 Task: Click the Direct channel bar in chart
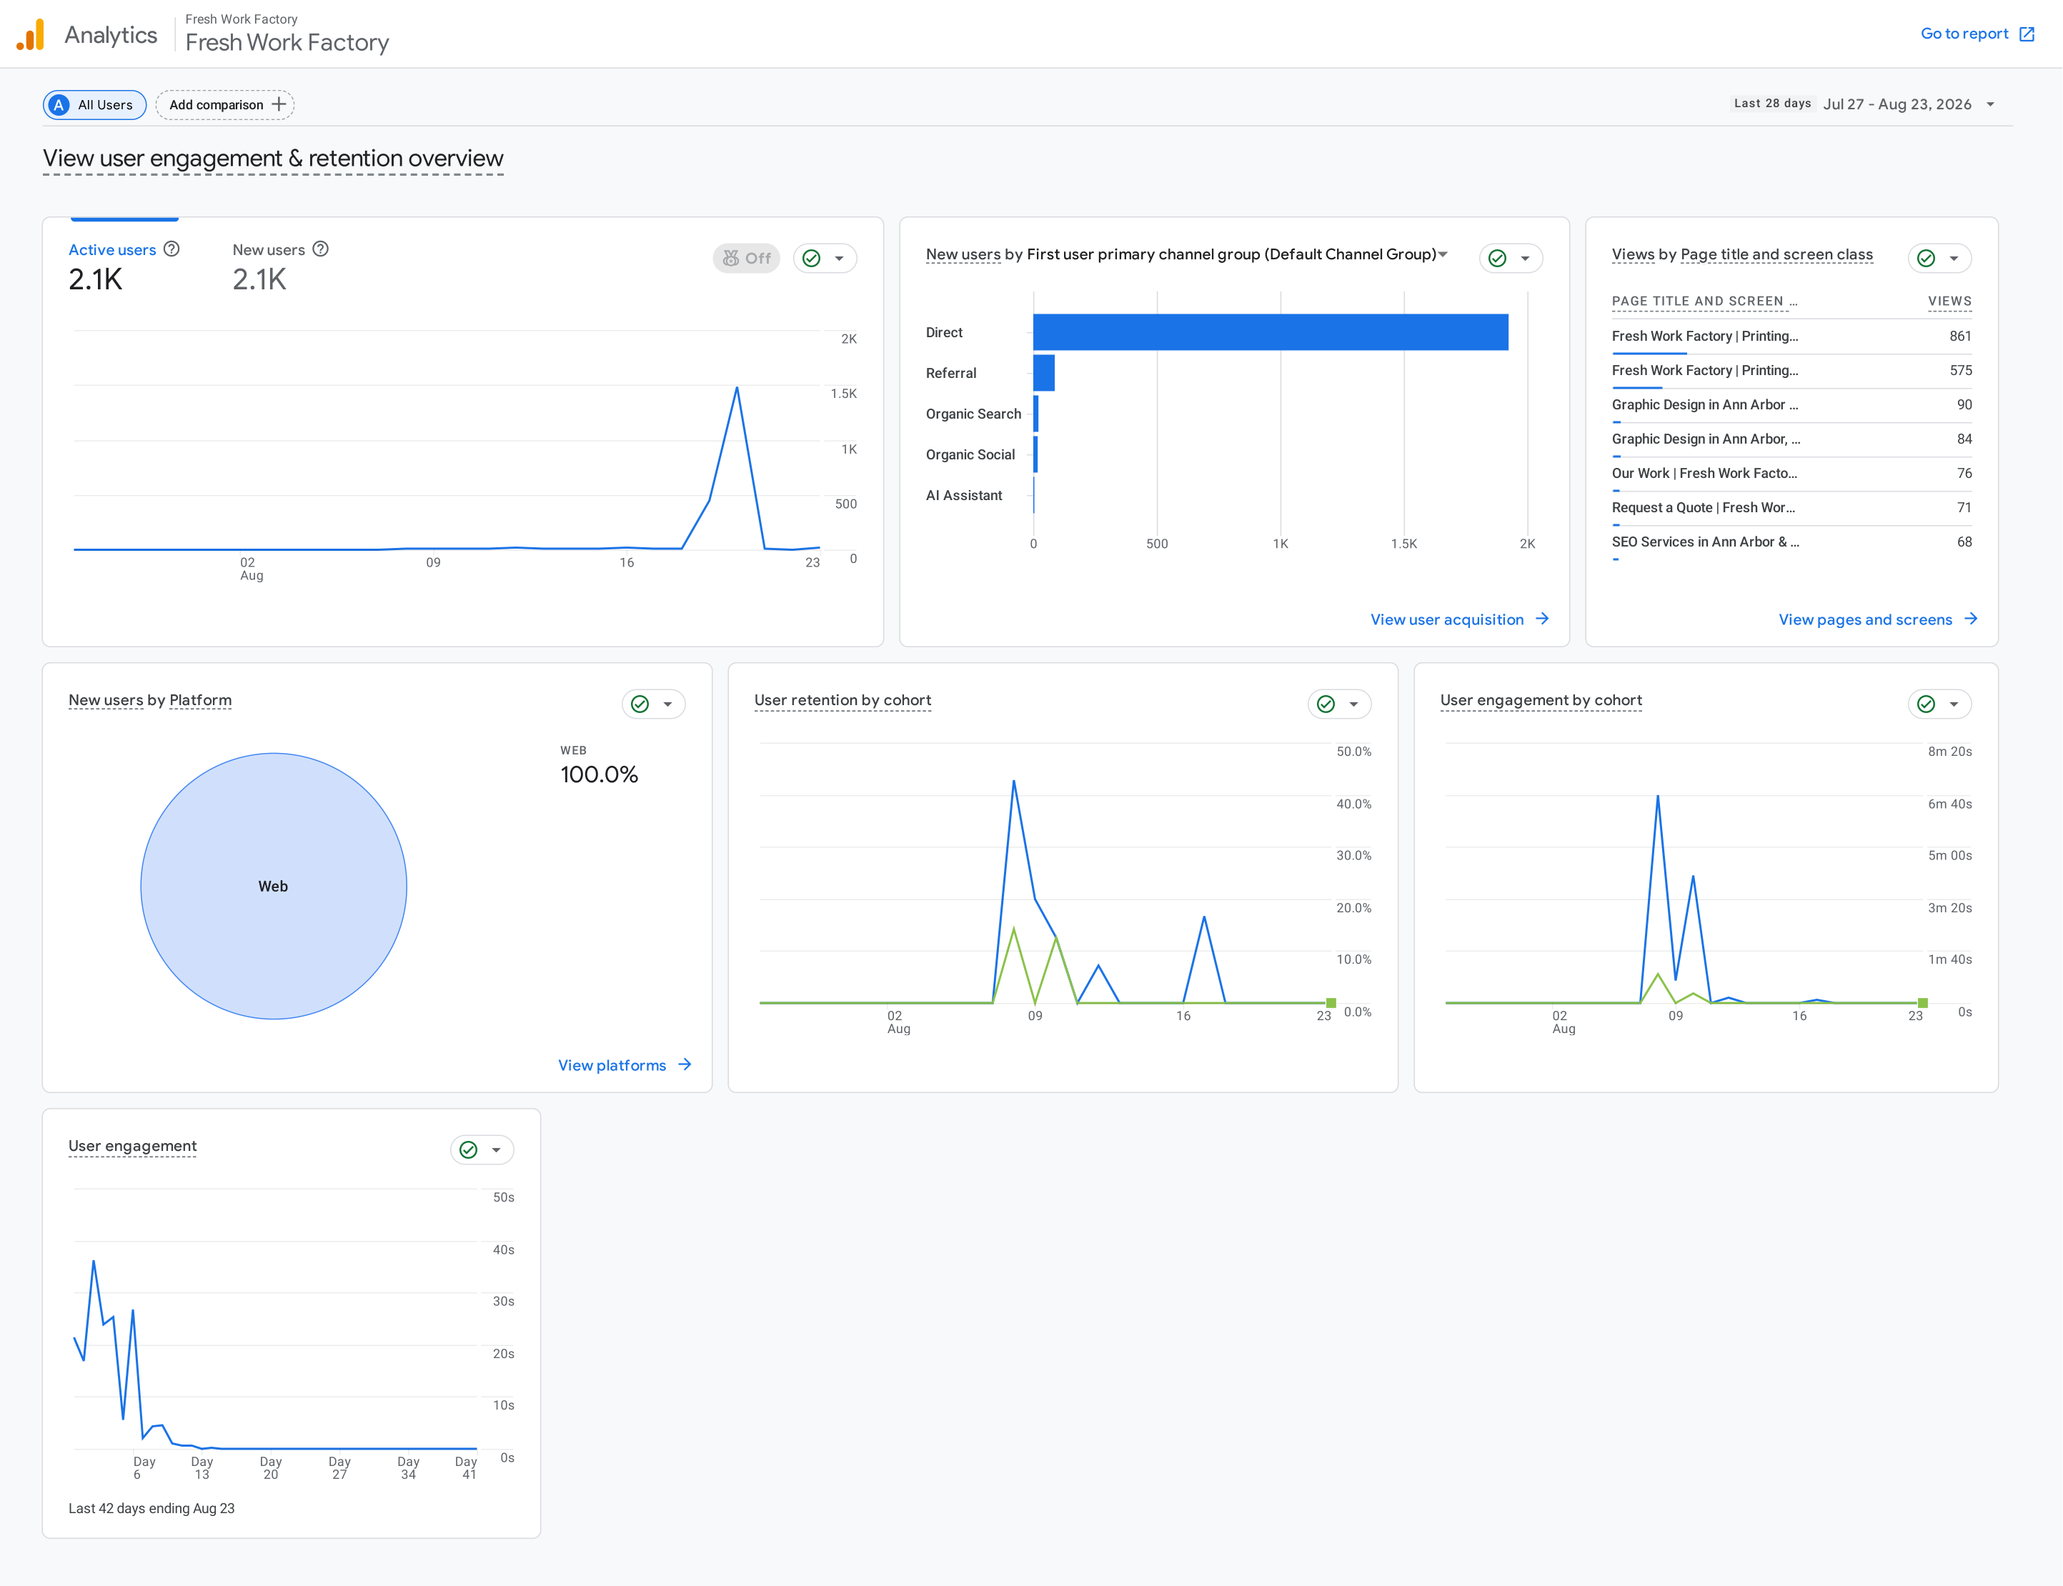click(x=1270, y=332)
